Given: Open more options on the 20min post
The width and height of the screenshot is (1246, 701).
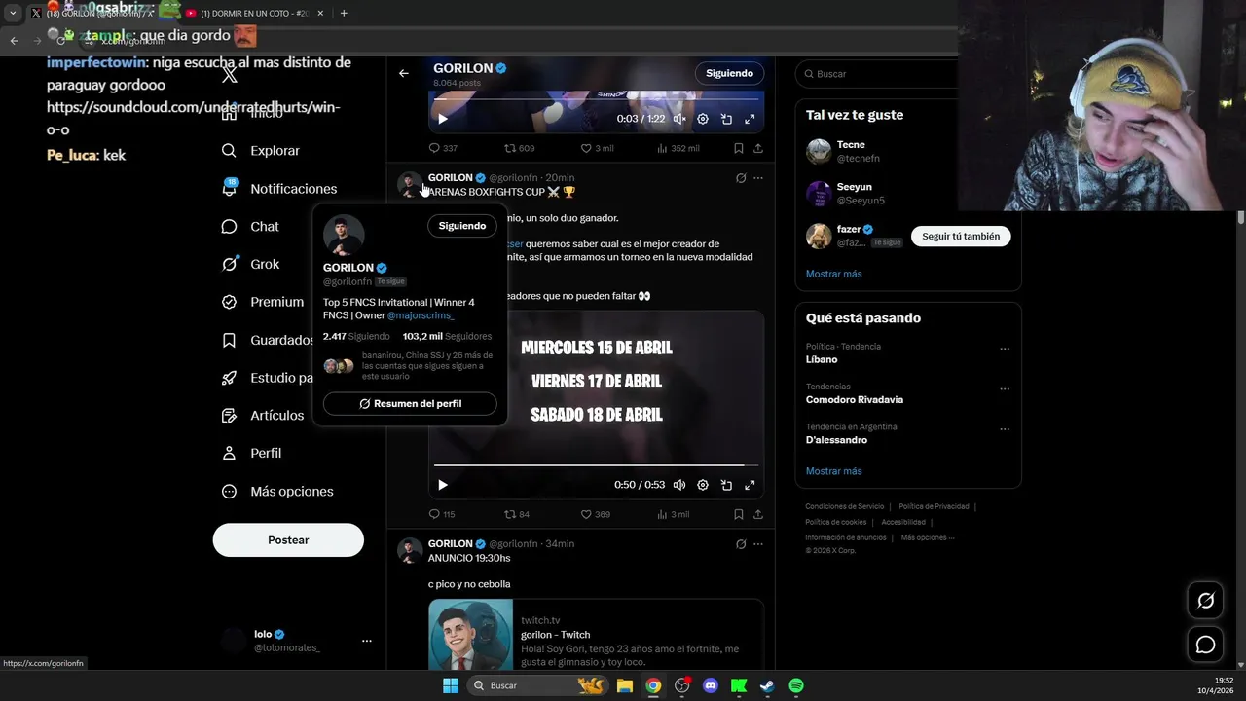Looking at the screenshot, I should pos(758,178).
